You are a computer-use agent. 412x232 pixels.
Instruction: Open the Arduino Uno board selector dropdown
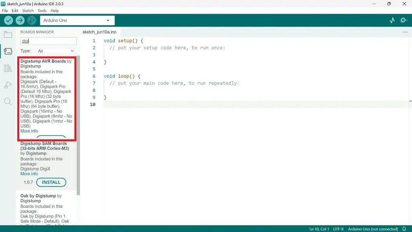[77, 20]
